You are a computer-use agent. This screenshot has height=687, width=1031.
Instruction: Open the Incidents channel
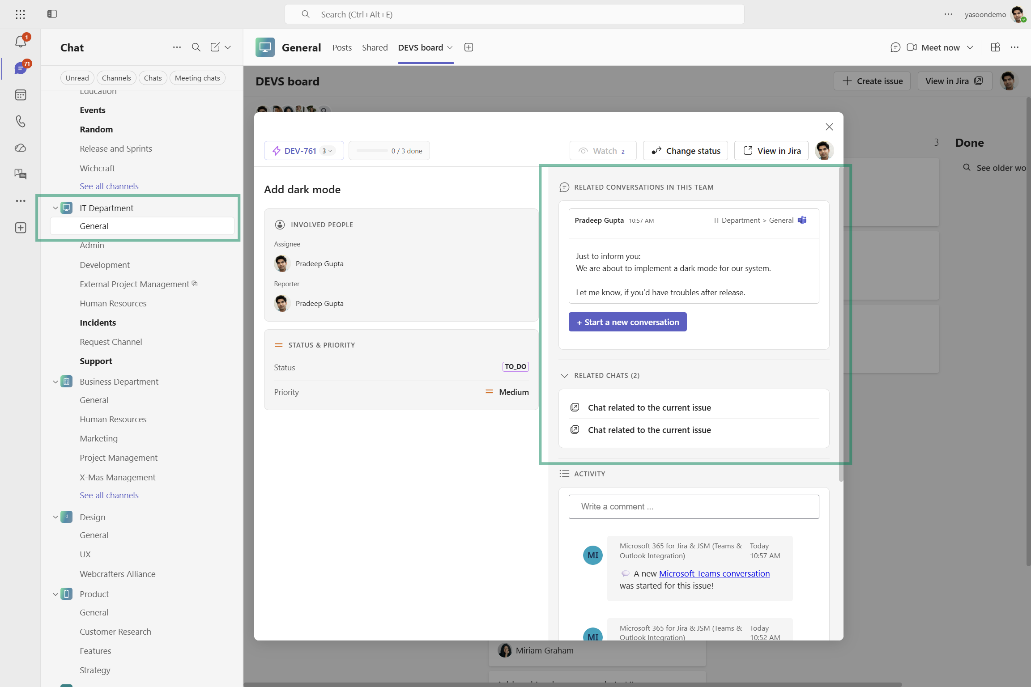98,322
